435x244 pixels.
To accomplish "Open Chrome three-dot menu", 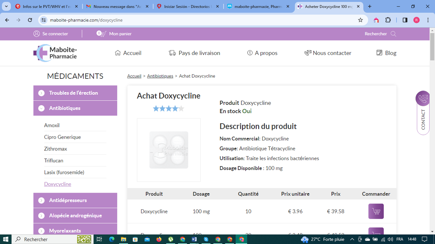I will tap(428, 20).
